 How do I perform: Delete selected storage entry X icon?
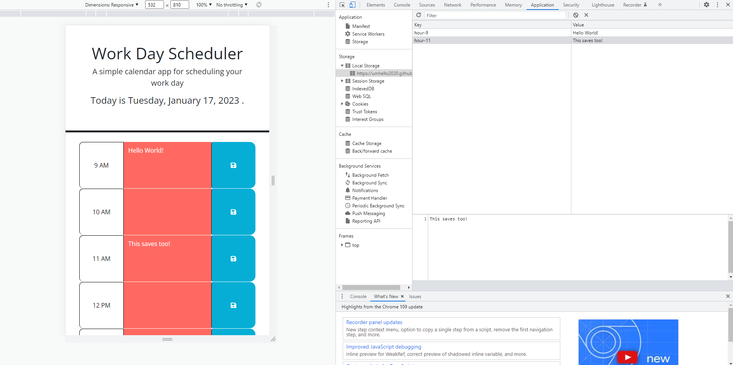[x=586, y=15]
